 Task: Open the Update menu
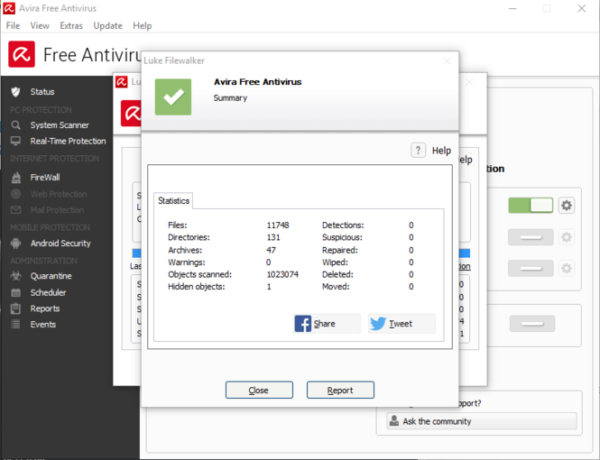(108, 25)
